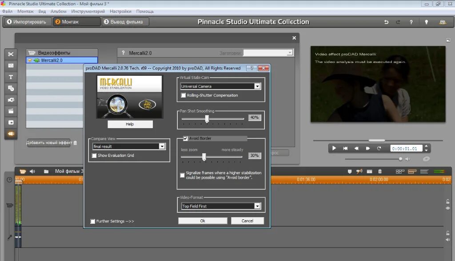Select the video effects plug tool
Viewport: 455px width, 261px height.
(x=11, y=134)
